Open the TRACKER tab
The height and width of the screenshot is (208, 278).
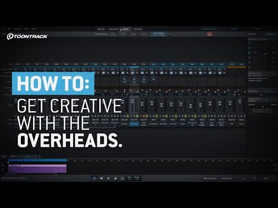(138, 29)
